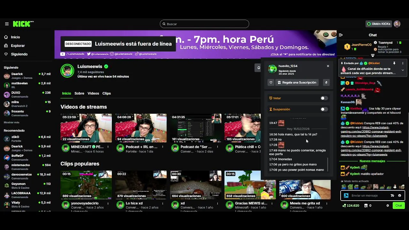This screenshot has width=409, height=230.
Task: Open 7TV emote icon in chat input
Action: coord(393,195)
